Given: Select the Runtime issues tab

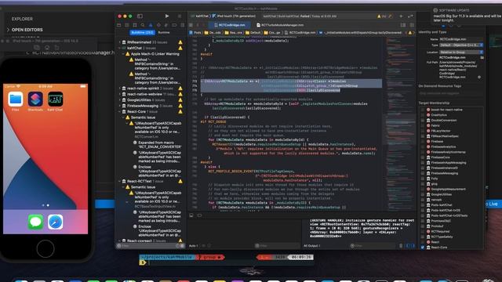Looking at the screenshot, I should click(164, 33).
